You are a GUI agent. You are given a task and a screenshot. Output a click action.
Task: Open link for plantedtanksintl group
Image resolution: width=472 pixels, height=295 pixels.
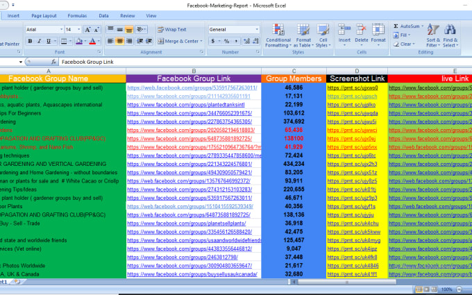[186, 105]
